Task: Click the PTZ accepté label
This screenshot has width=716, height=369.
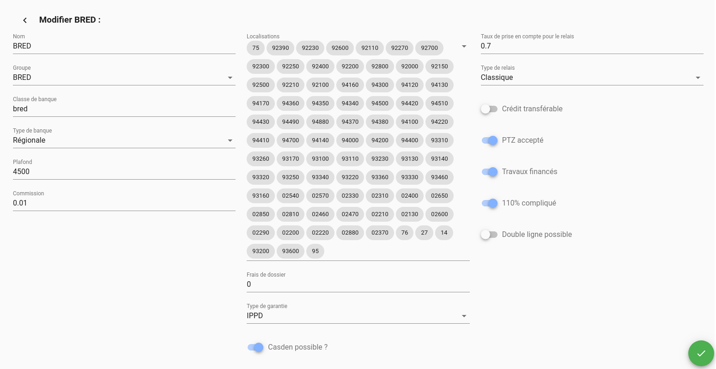Action: click(522, 140)
